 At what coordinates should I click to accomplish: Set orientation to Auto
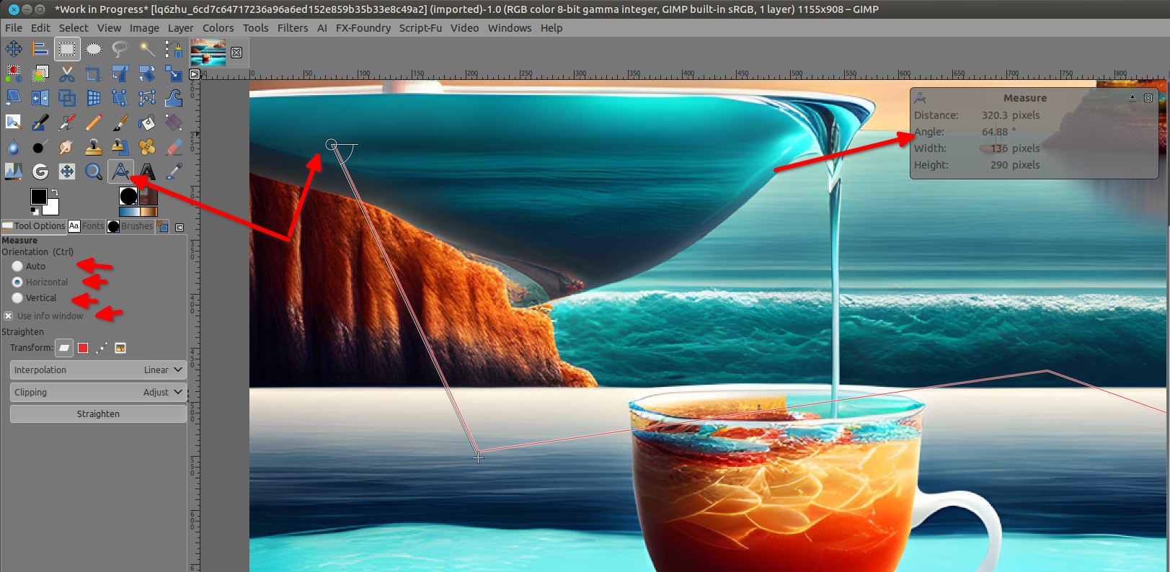17,267
